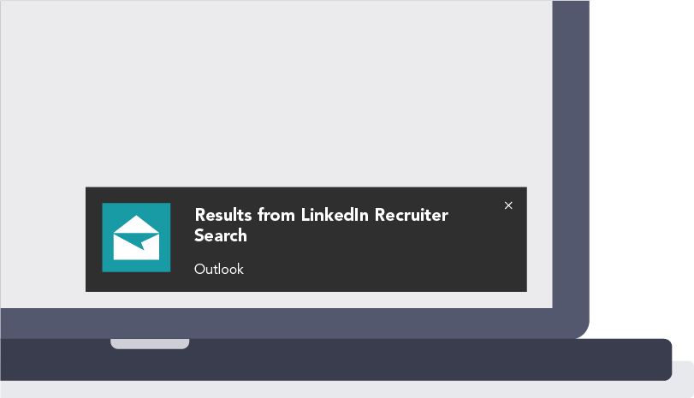694x398 pixels.
Task: Click the teal corner of the mail icon tile
Action: click(109, 210)
